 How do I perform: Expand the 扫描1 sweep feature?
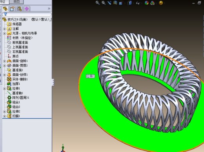(4, 116)
